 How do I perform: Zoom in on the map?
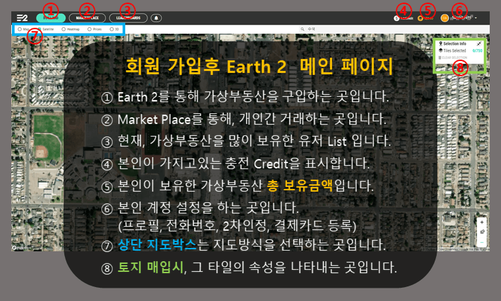click(x=482, y=222)
